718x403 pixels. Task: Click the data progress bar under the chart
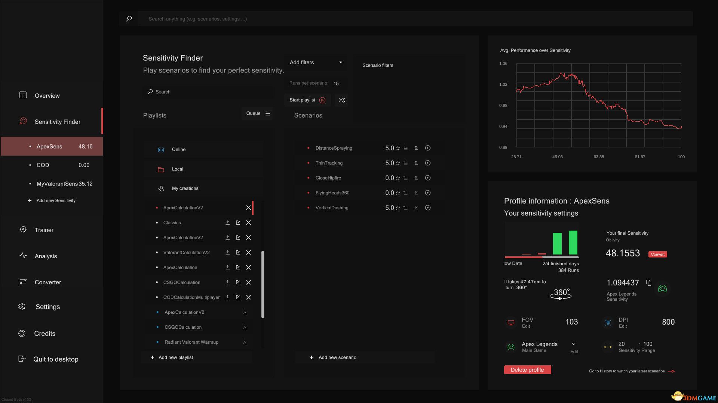tap(541, 257)
